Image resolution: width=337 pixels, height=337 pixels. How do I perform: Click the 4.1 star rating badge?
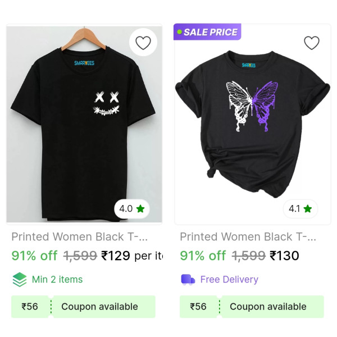tap(300, 209)
